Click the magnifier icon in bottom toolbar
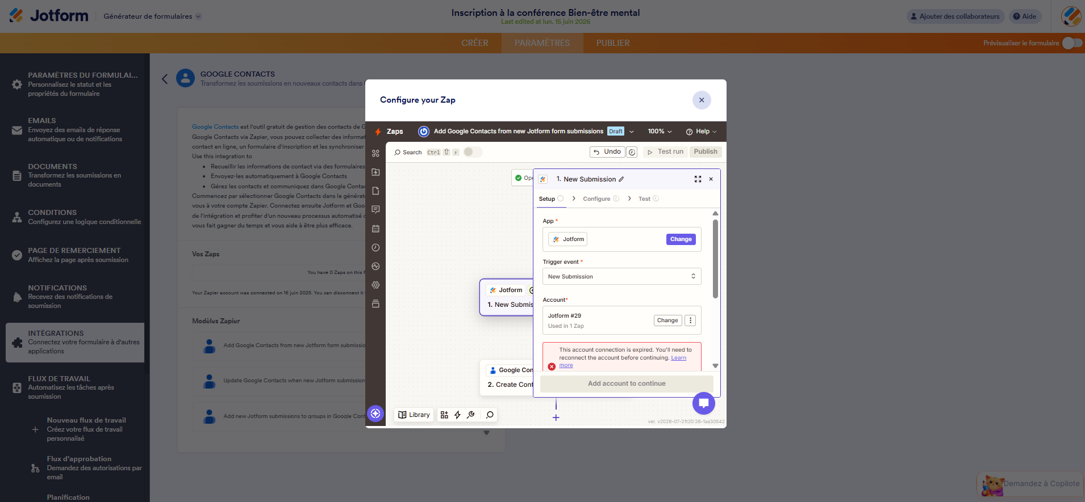 tap(490, 415)
